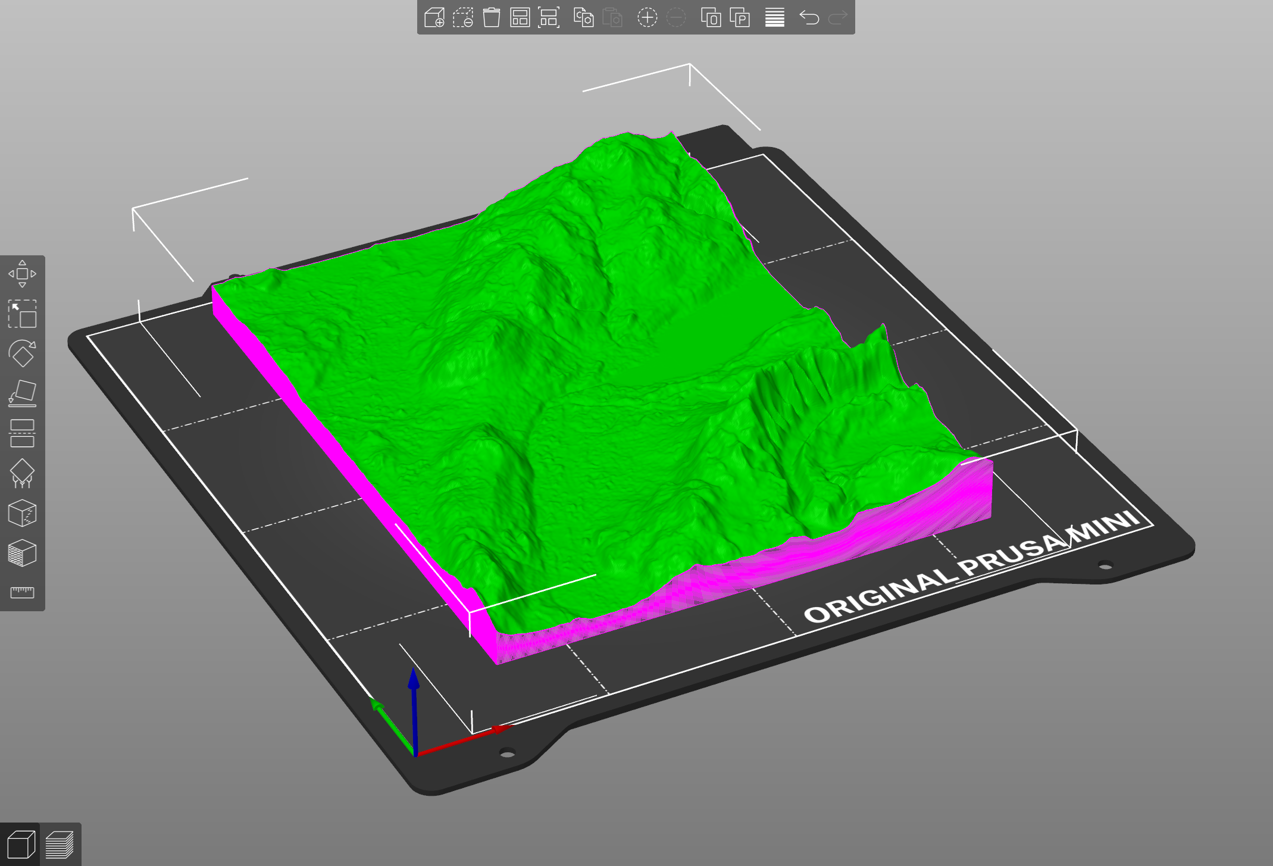Copy the selected terrain model

(x=584, y=18)
